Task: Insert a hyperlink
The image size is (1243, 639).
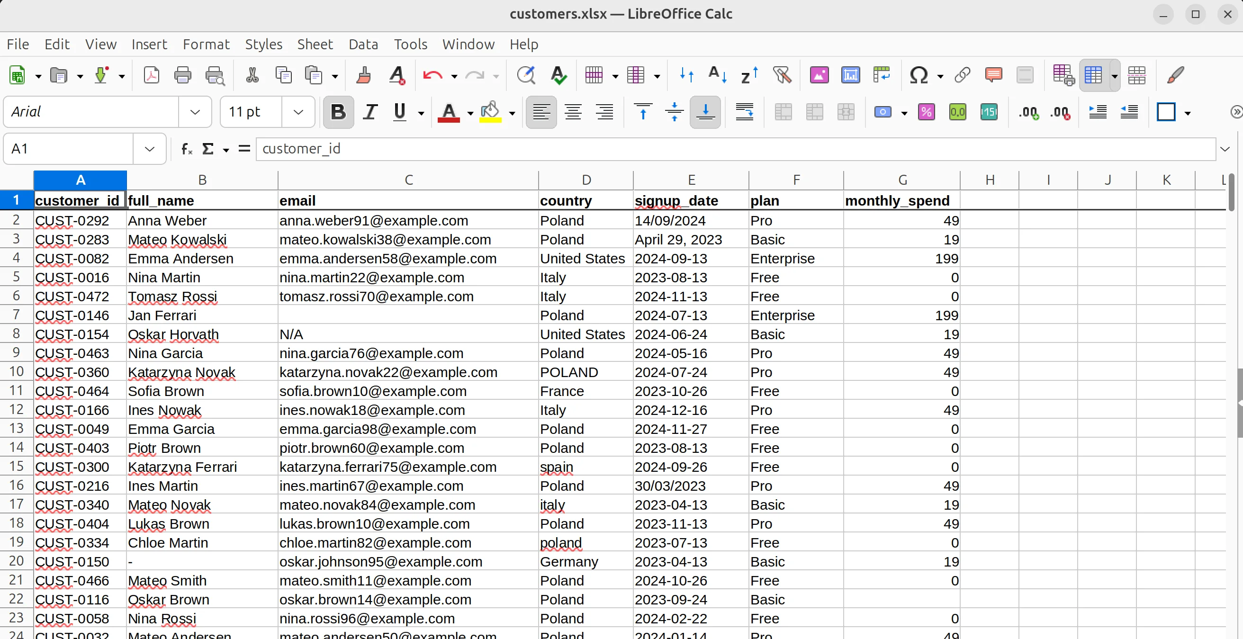Action: click(x=962, y=75)
